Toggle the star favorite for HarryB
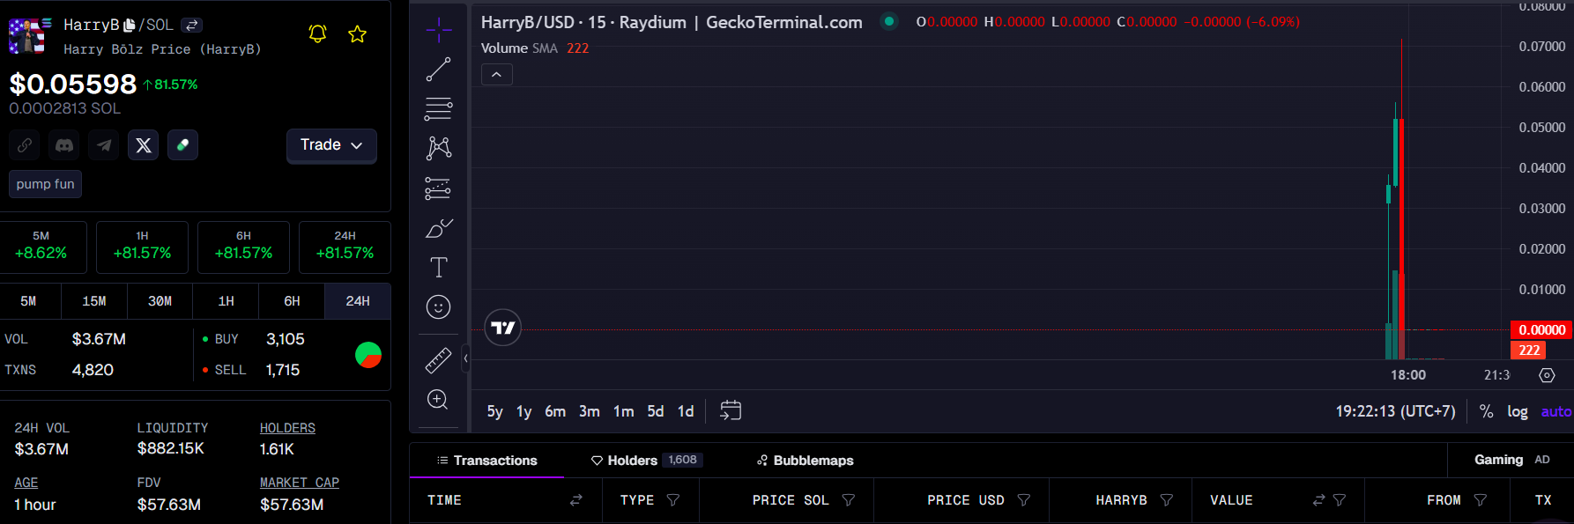The width and height of the screenshot is (1574, 524). [x=357, y=34]
